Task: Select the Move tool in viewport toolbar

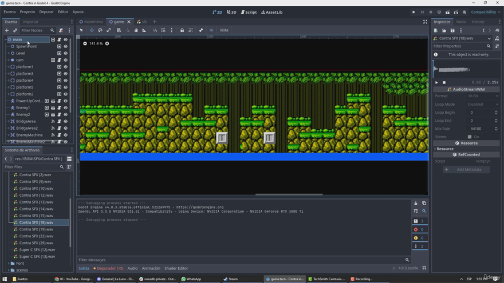Action: [91, 30]
